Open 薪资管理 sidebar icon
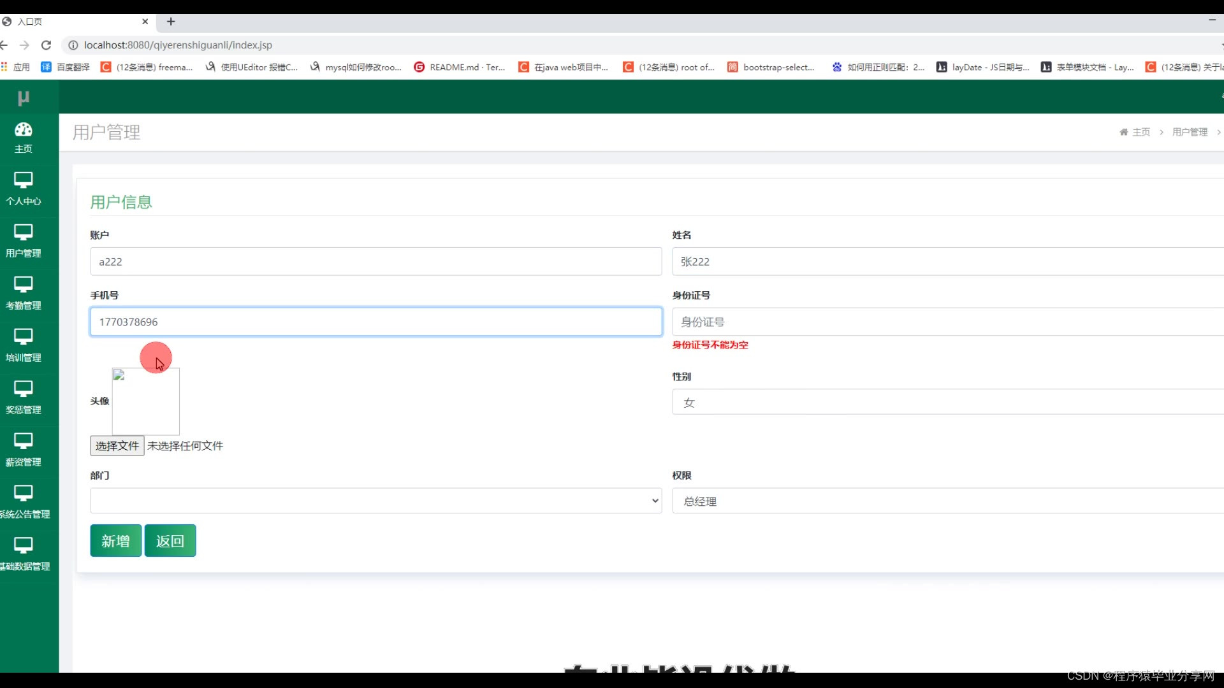The image size is (1224, 688). point(24,442)
